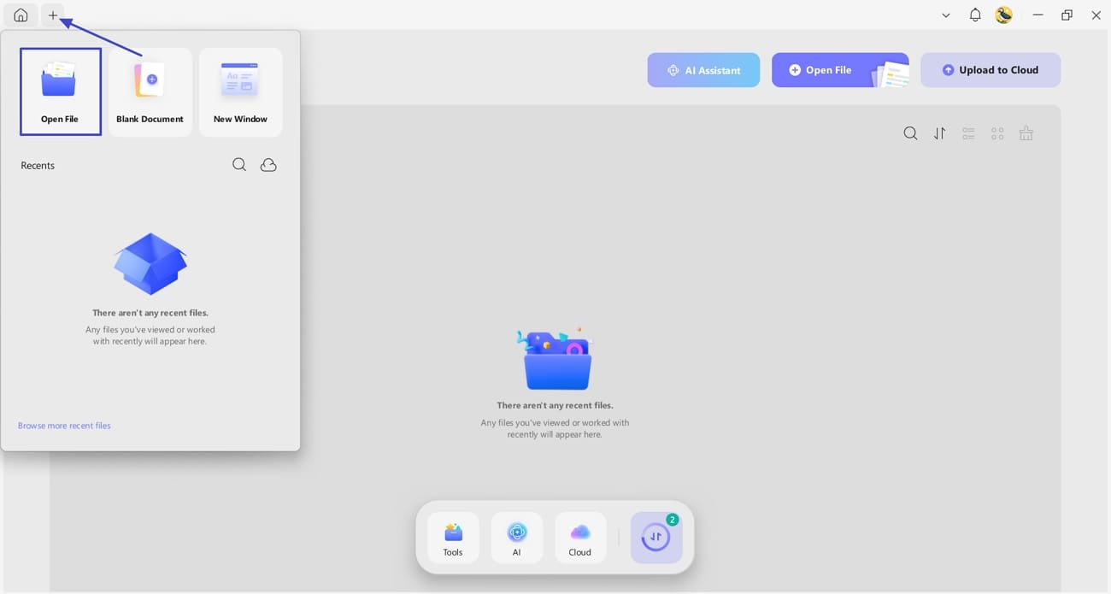Switch to list view
This screenshot has width=1111, height=594.
click(x=968, y=133)
